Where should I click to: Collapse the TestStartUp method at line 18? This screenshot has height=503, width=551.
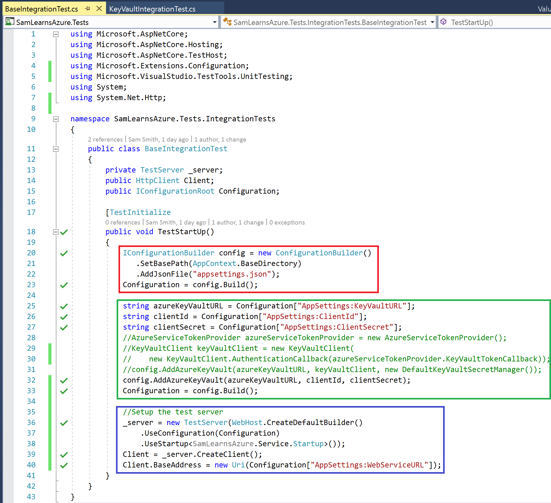tap(56, 232)
